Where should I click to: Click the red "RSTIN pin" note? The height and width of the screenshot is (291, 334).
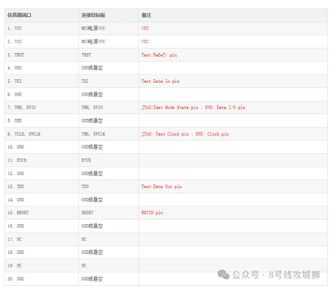(152, 213)
